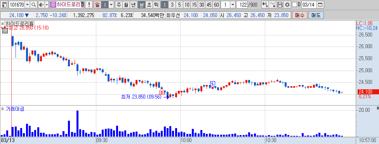Click the stock code field 101670
Screen dimensions: 379x144
[17, 5]
